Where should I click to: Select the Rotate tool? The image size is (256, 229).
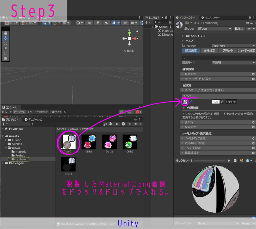click(5, 43)
